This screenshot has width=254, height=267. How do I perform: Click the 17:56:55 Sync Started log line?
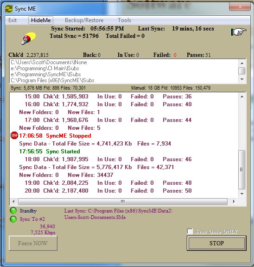pos(50,151)
